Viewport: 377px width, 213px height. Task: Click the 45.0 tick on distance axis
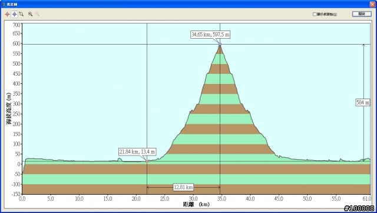279,199
